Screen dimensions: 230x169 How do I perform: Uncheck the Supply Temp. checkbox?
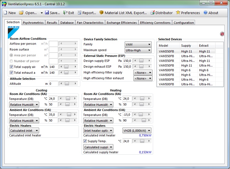[x=85, y=141]
